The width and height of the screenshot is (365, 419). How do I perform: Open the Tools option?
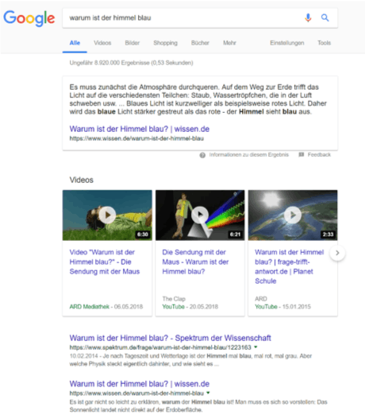click(x=325, y=43)
